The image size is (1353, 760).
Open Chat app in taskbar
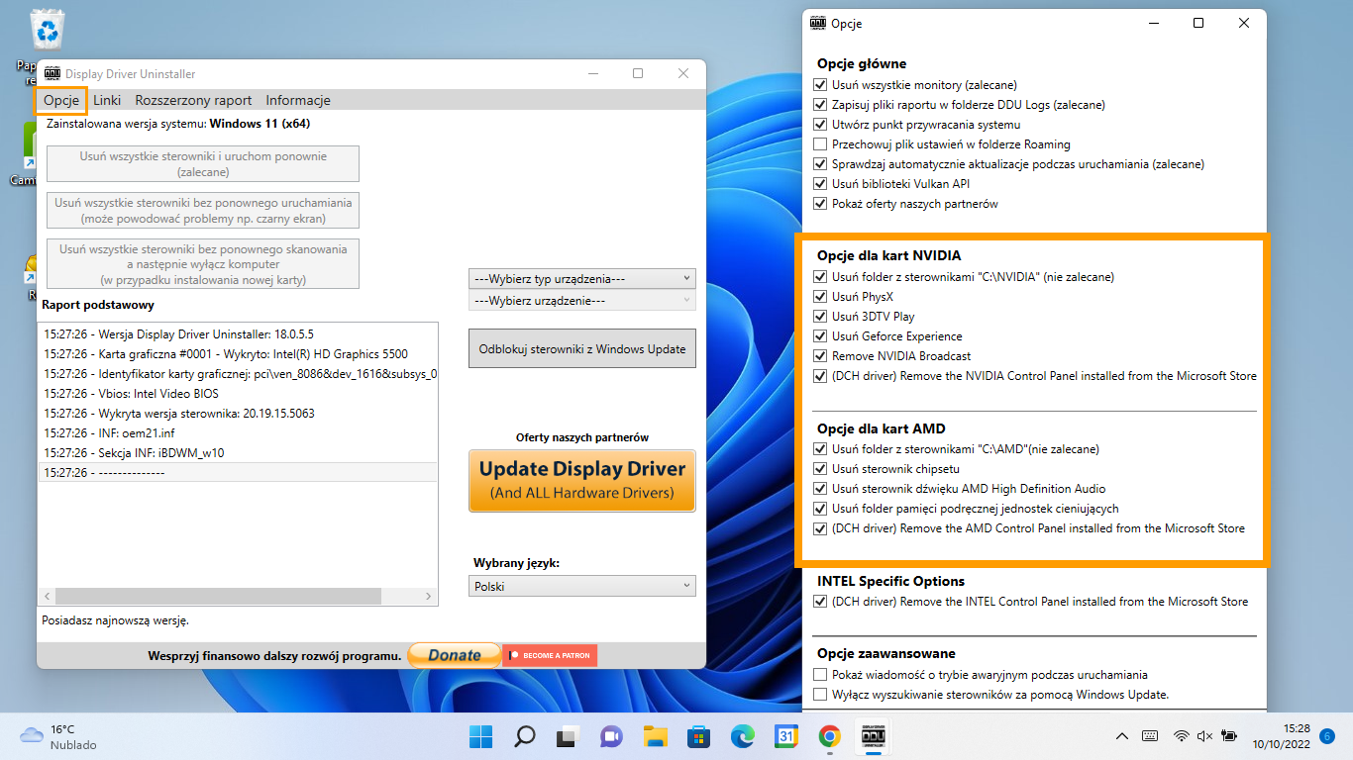(x=611, y=736)
